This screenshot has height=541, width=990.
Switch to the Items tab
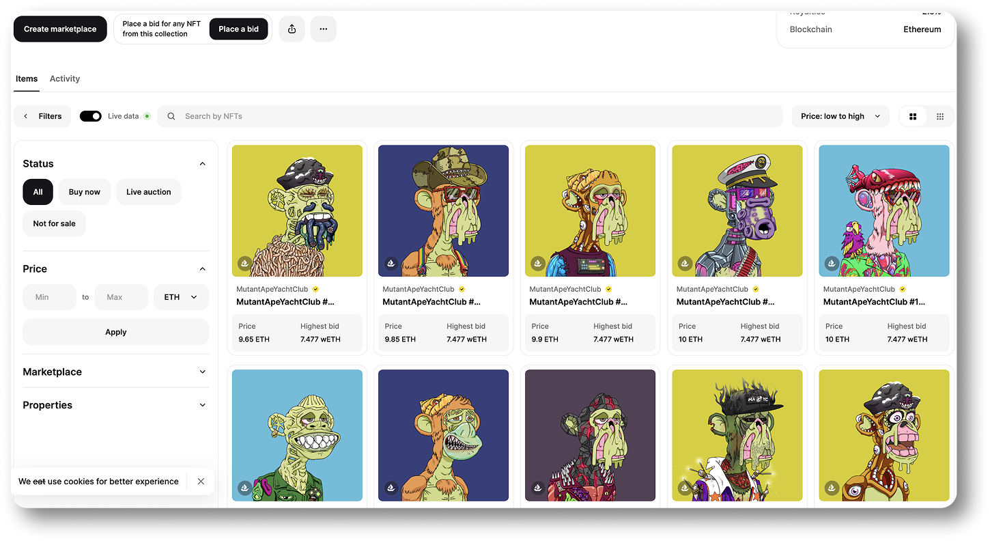tap(27, 79)
